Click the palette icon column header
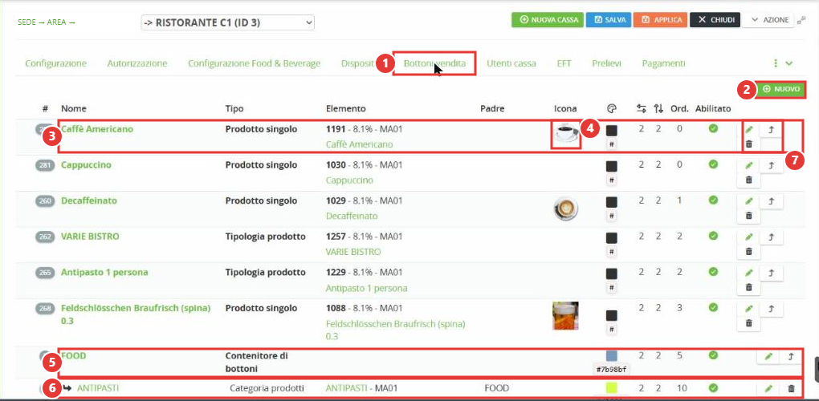 tap(612, 108)
